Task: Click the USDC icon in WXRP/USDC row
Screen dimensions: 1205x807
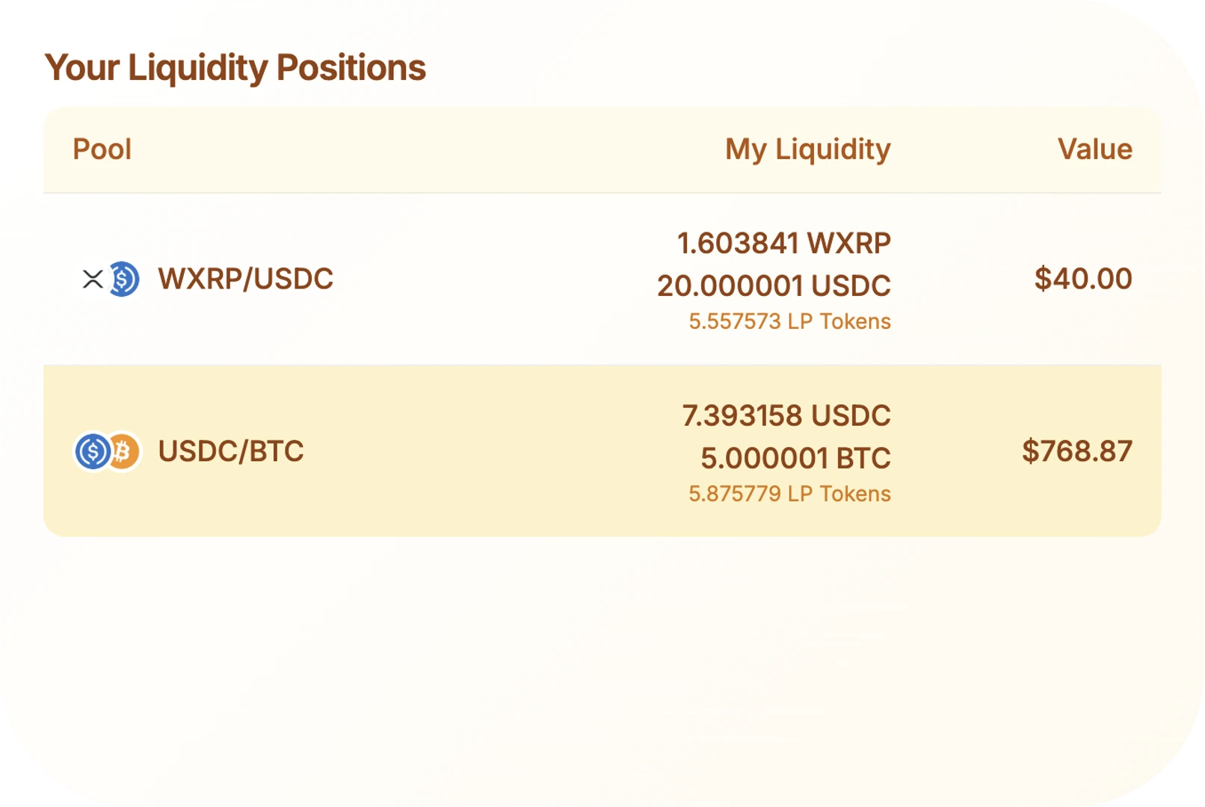Action: click(x=124, y=279)
